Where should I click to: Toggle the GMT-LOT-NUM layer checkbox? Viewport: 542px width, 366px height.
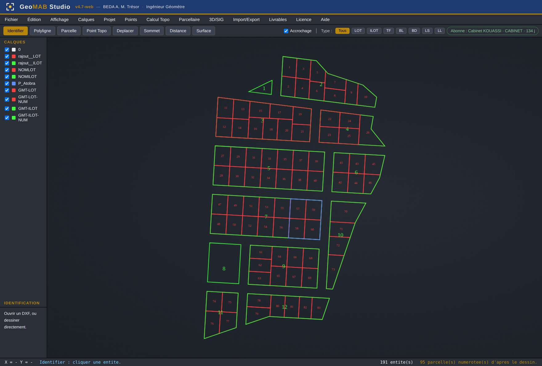pos(7,99)
